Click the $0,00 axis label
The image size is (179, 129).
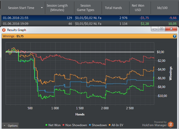click(x=160, y=52)
